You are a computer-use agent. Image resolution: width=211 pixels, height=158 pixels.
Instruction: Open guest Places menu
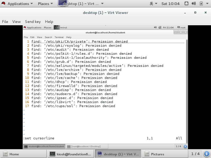(x=47, y=28)
